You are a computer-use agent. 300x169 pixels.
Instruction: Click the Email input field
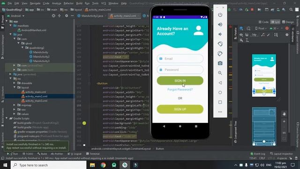180,59
